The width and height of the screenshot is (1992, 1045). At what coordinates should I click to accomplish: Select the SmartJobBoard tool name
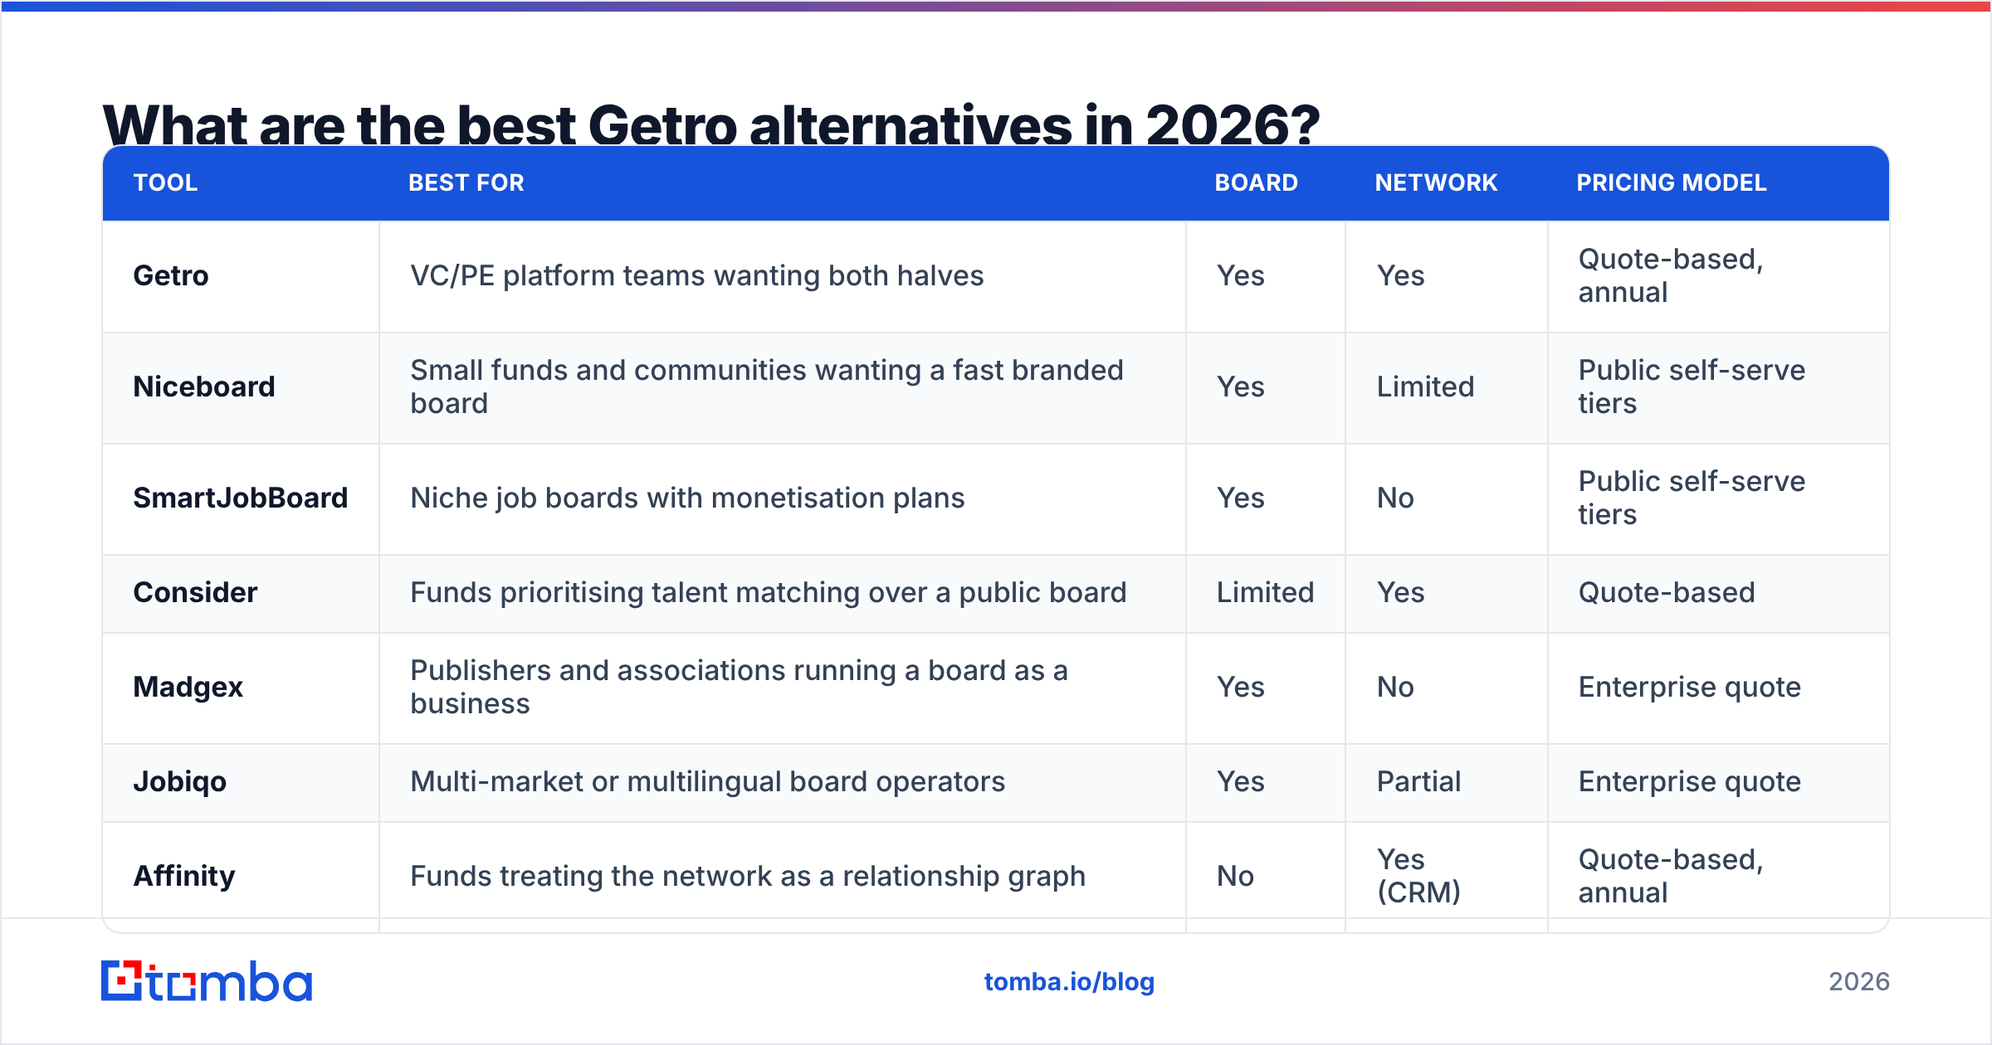(241, 498)
